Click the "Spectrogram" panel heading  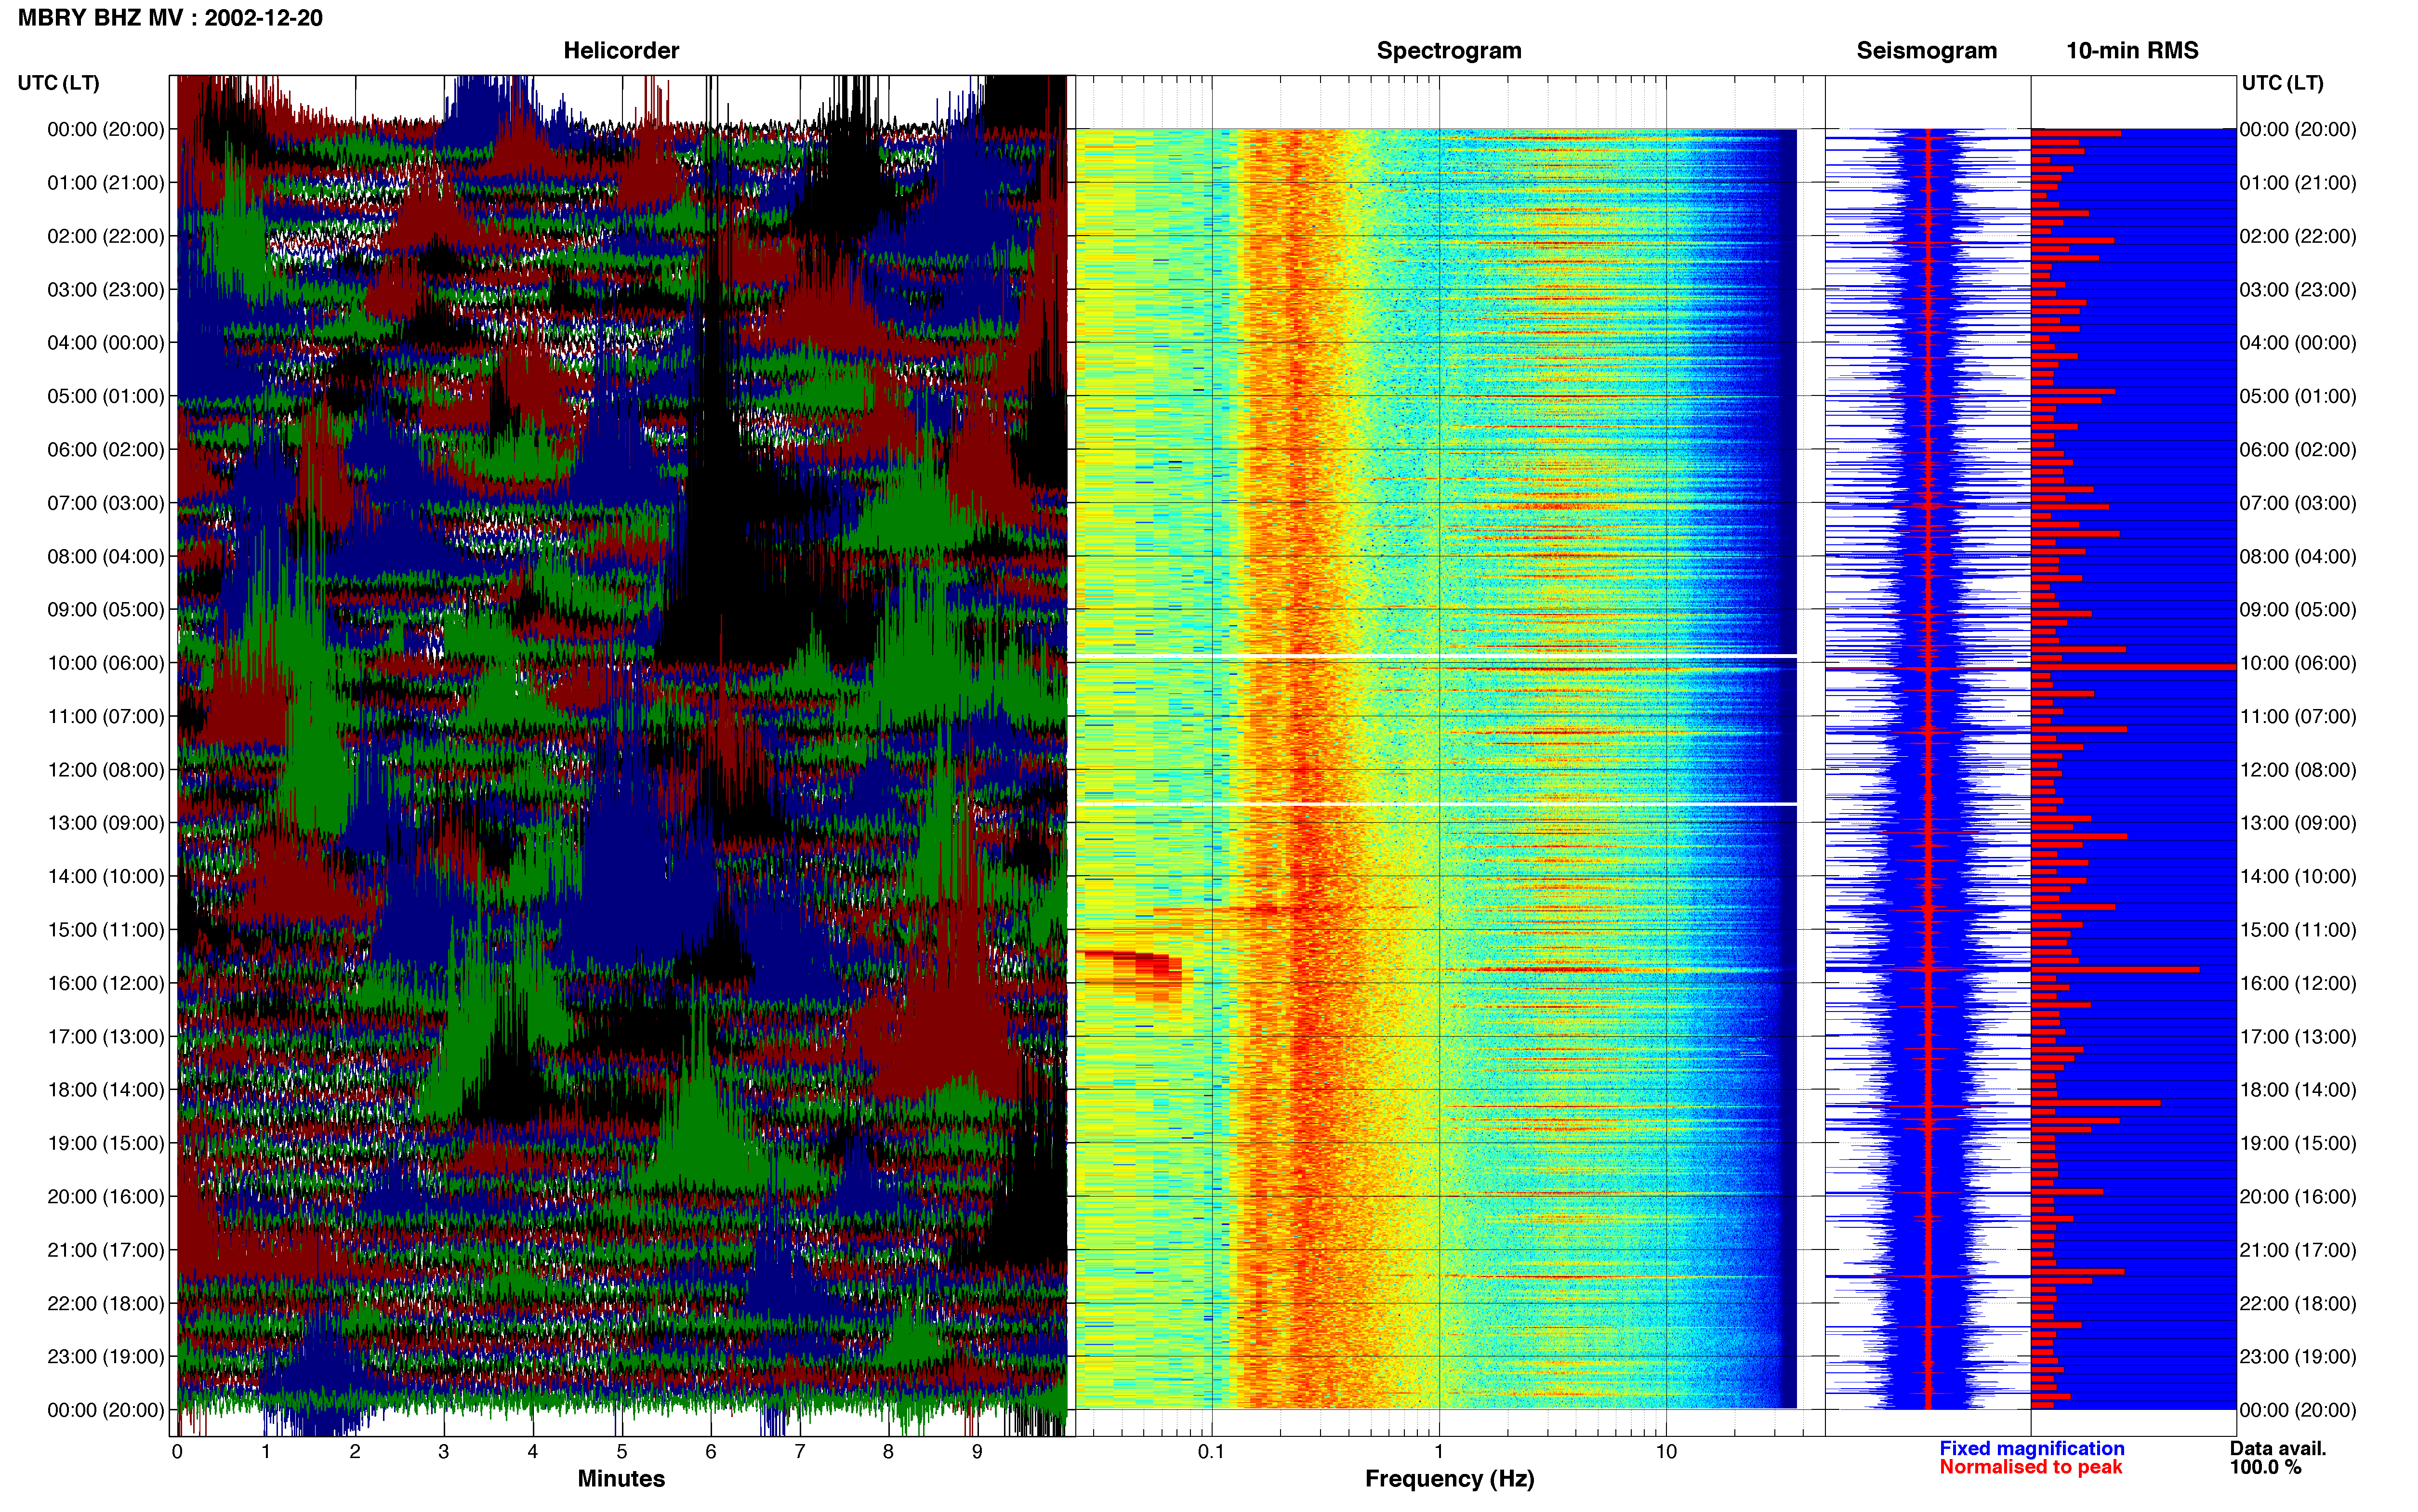[x=1449, y=51]
